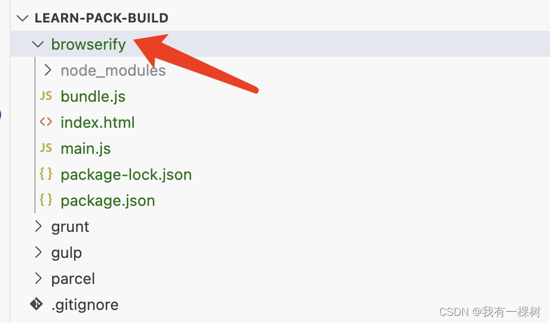550x323 pixels.
Task: Click the braces icon beside package-lock.json
Action: coord(46,174)
